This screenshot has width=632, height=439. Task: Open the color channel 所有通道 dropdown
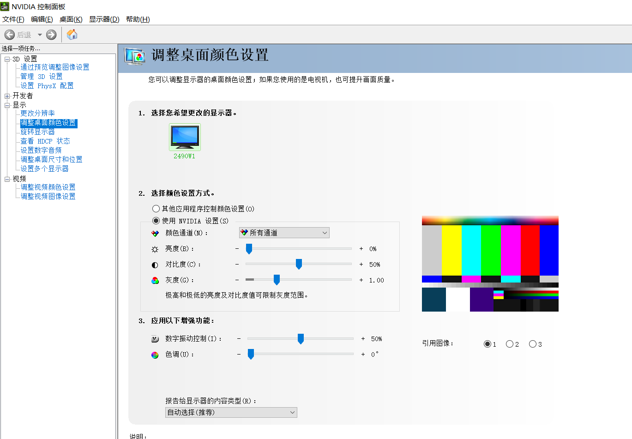pos(284,233)
